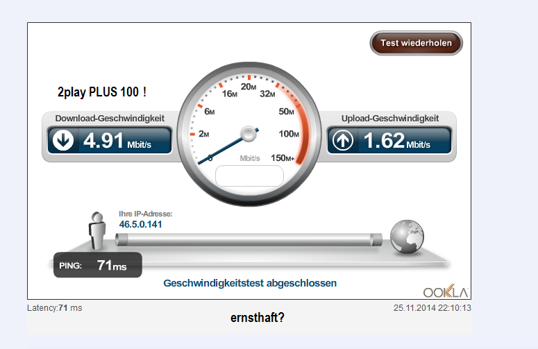Image resolution: width=538 pixels, height=349 pixels.
Task: Click the 1.62 Mbit/s upload value
Action: [396, 141]
